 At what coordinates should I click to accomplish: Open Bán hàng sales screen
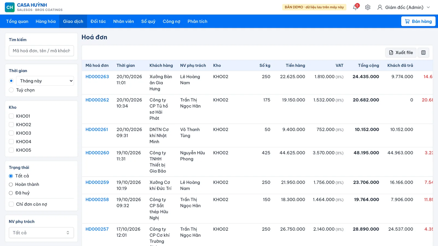point(418,21)
